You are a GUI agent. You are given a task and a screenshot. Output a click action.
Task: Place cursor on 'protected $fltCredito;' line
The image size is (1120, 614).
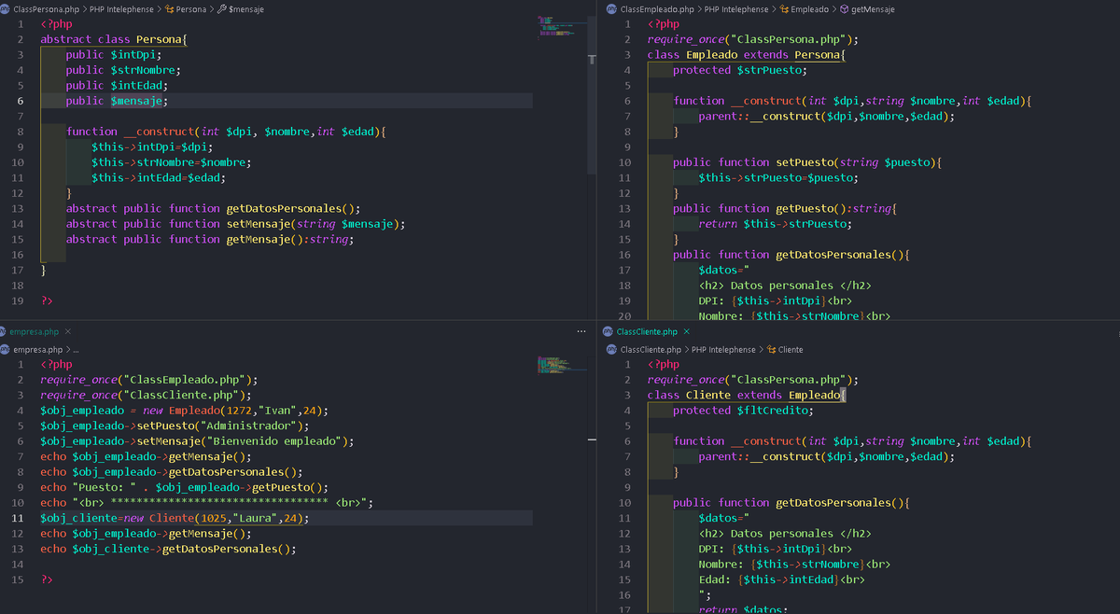pyautogui.click(x=743, y=411)
